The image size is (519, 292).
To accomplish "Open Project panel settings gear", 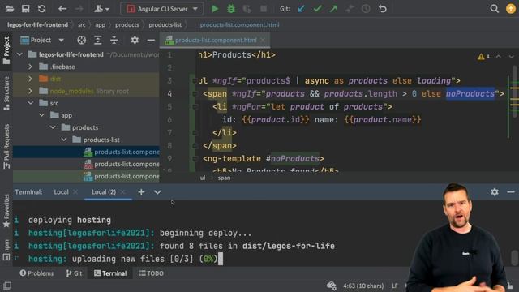I will (135, 40).
